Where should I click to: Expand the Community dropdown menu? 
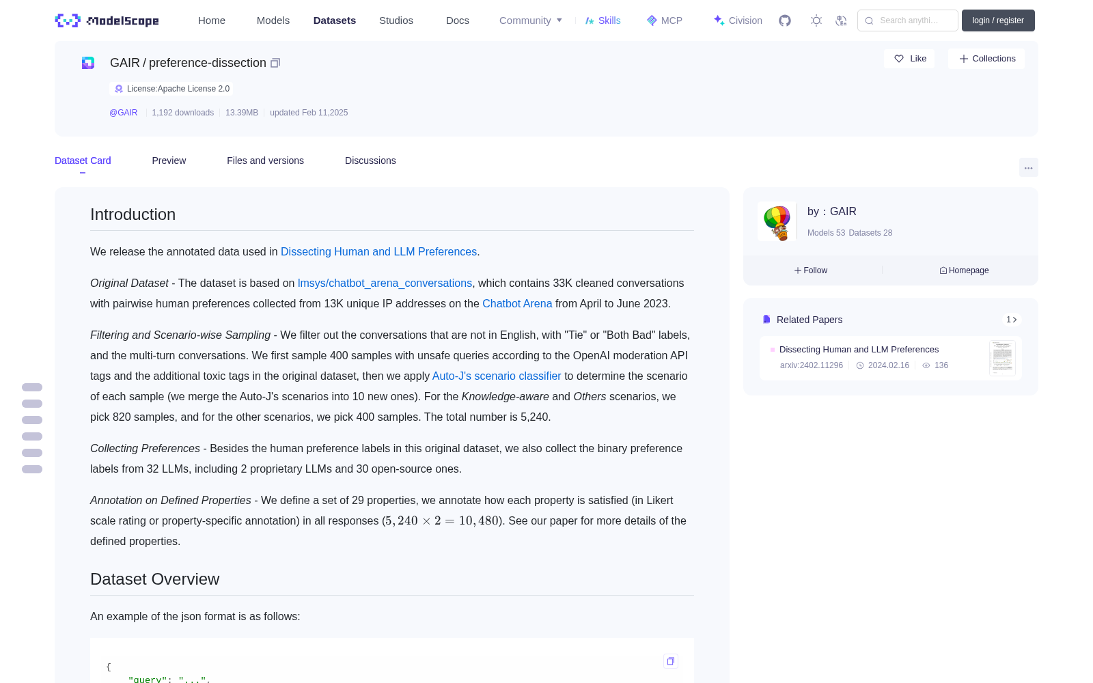click(x=531, y=20)
